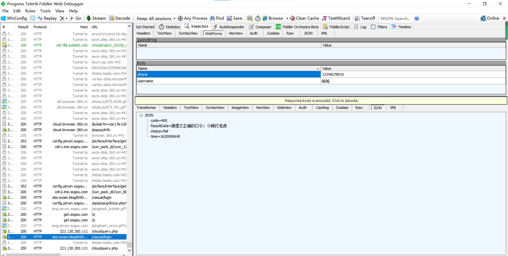Open the Log tab
This screenshot has height=256, width=508.
360,27
